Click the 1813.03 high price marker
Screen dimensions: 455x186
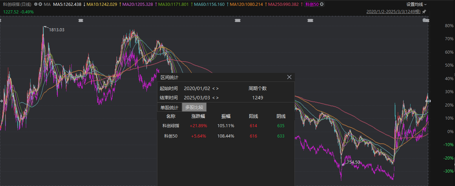[x=57, y=30]
